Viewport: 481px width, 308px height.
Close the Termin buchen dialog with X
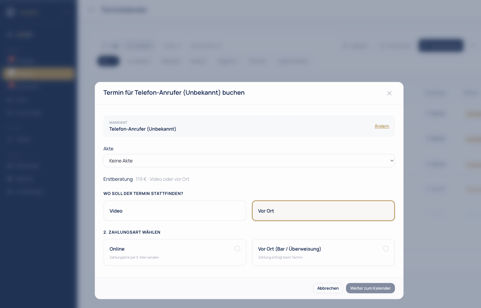click(x=389, y=93)
